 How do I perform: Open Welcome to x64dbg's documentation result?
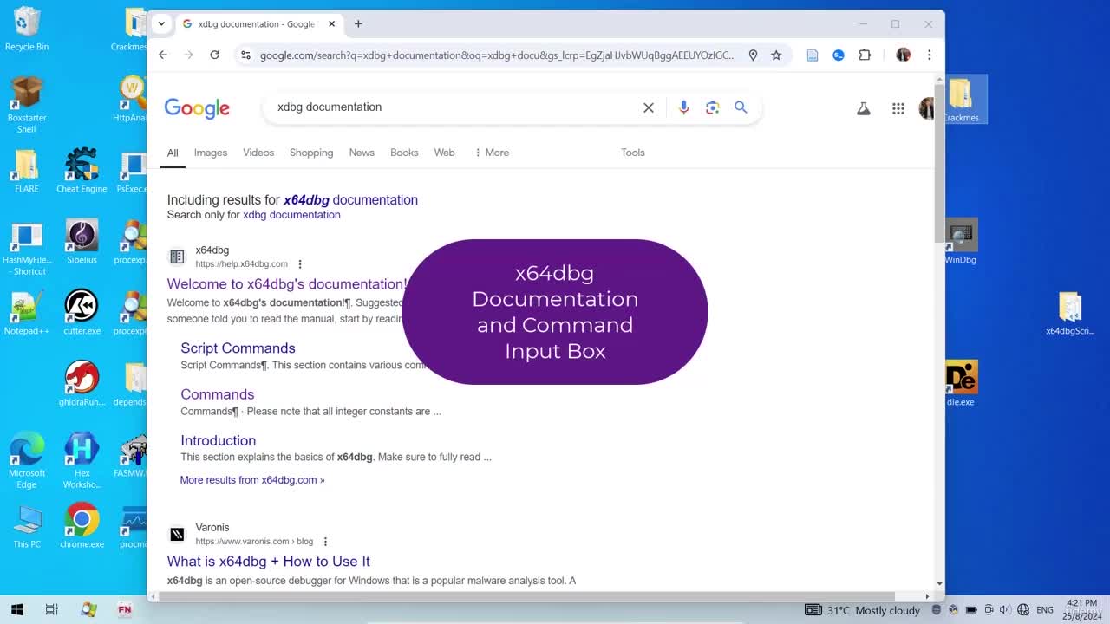(286, 284)
